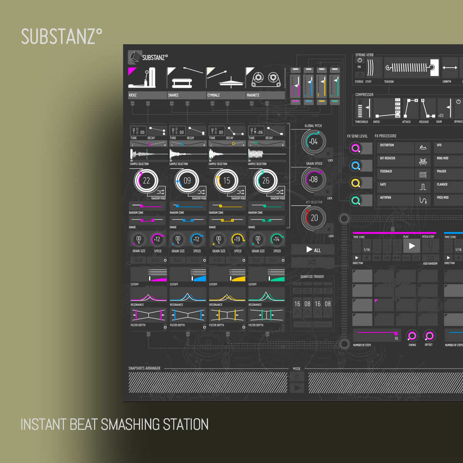The height and width of the screenshot is (463, 463).
Task: Adjust the Snarez range slider
Action: tap(188, 220)
